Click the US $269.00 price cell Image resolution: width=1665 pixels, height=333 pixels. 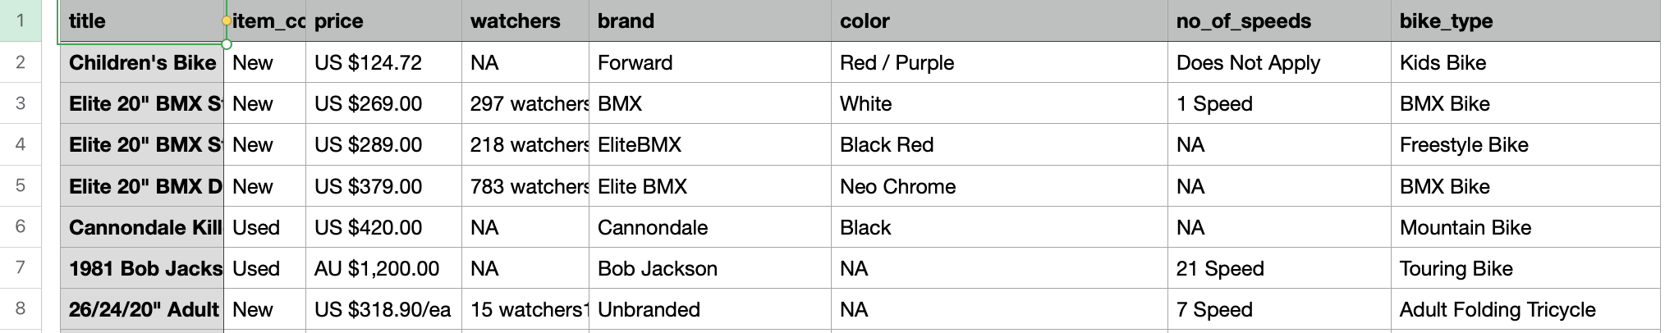tap(383, 104)
